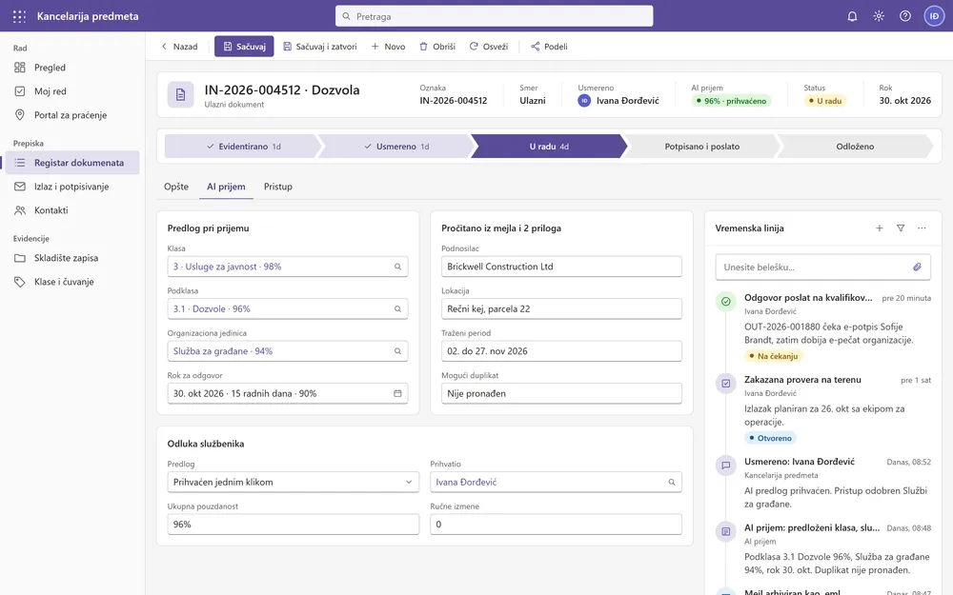
Task: Open the app launcher grid icon
Action: [19, 16]
